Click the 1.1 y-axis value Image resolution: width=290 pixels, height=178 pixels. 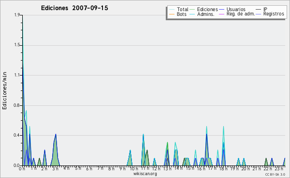(17, 75)
